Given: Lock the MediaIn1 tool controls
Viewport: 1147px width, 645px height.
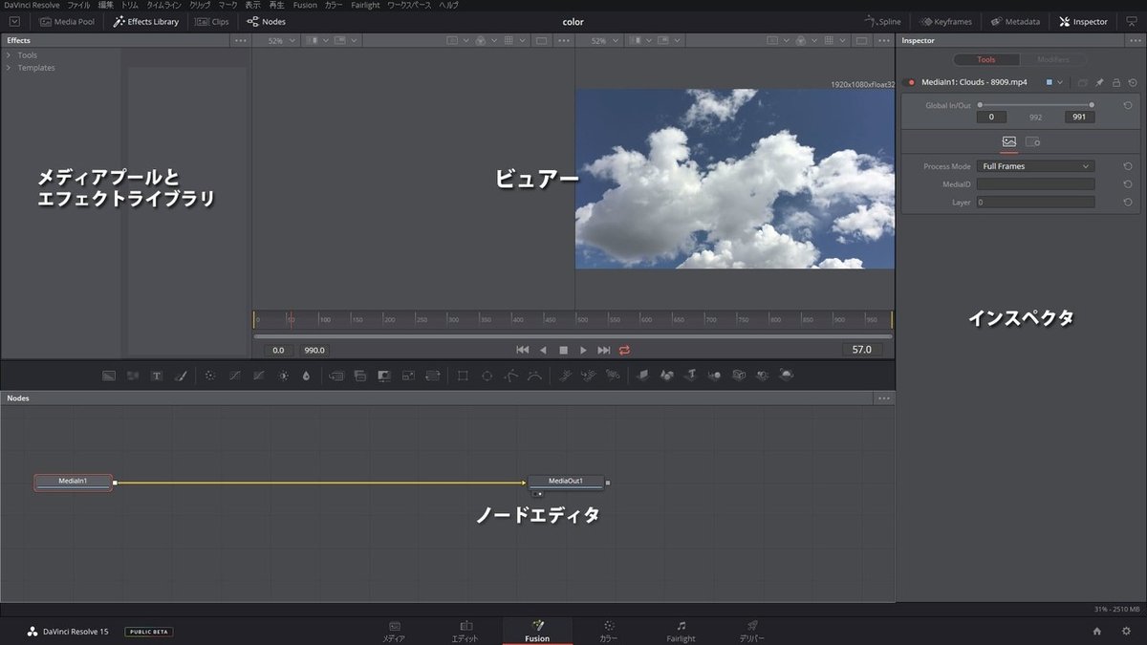Looking at the screenshot, I should coord(1116,82).
